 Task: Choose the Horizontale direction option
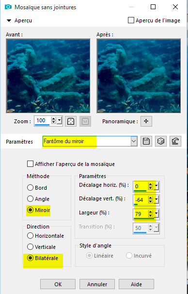pyautogui.click(x=30, y=236)
